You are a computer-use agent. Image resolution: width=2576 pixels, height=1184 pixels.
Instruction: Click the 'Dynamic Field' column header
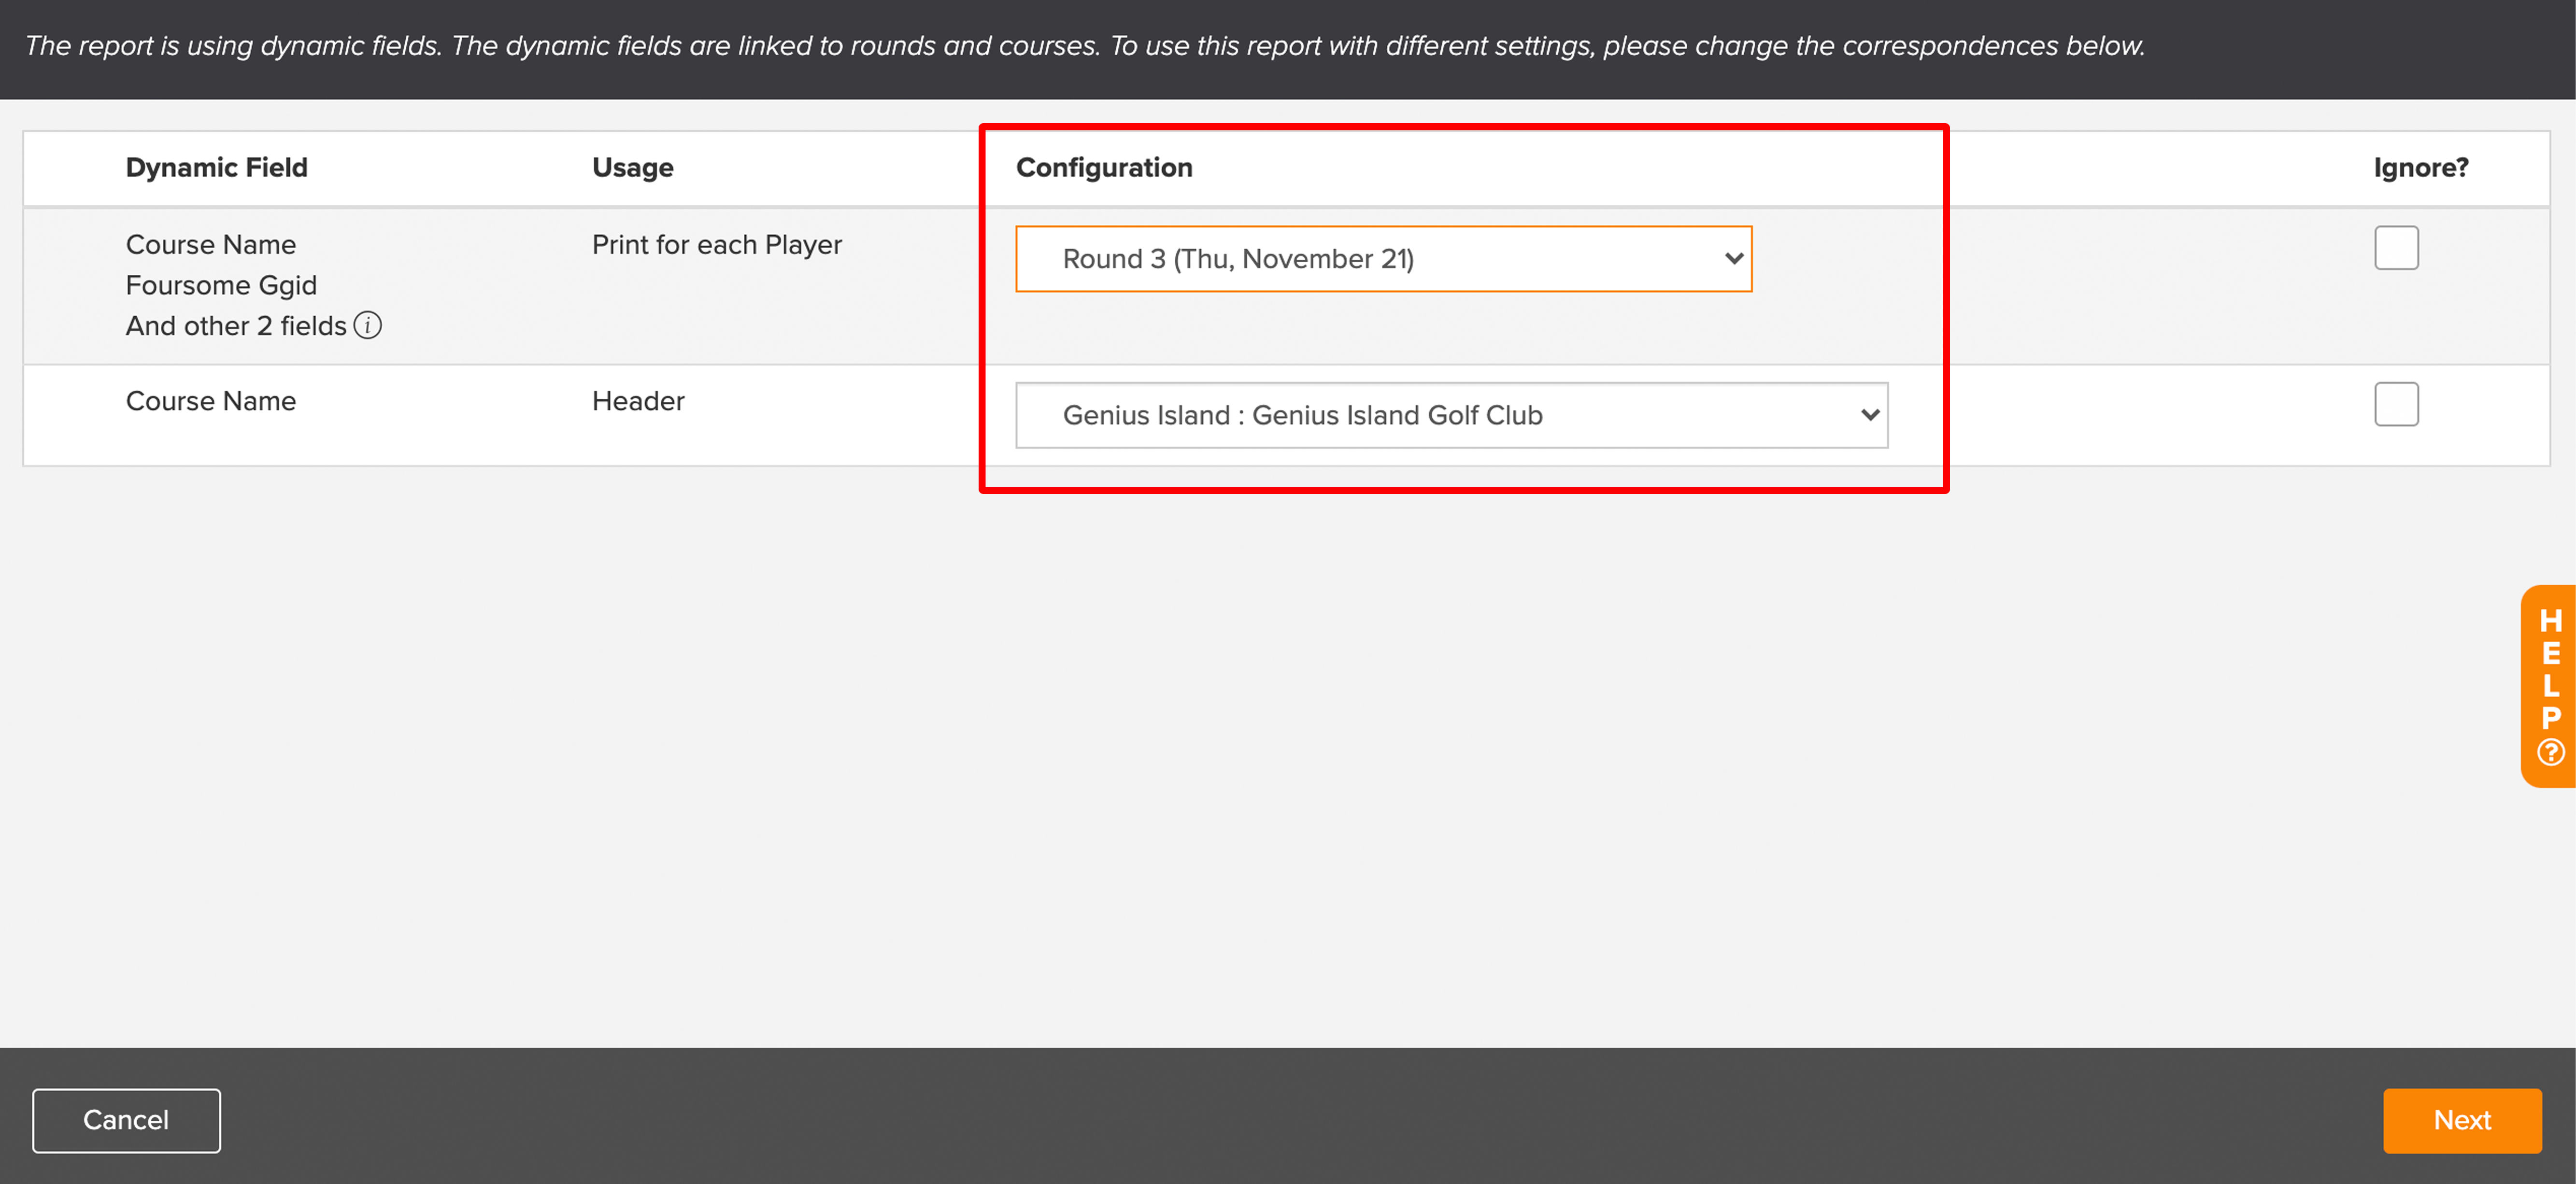(x=217, y=167)
